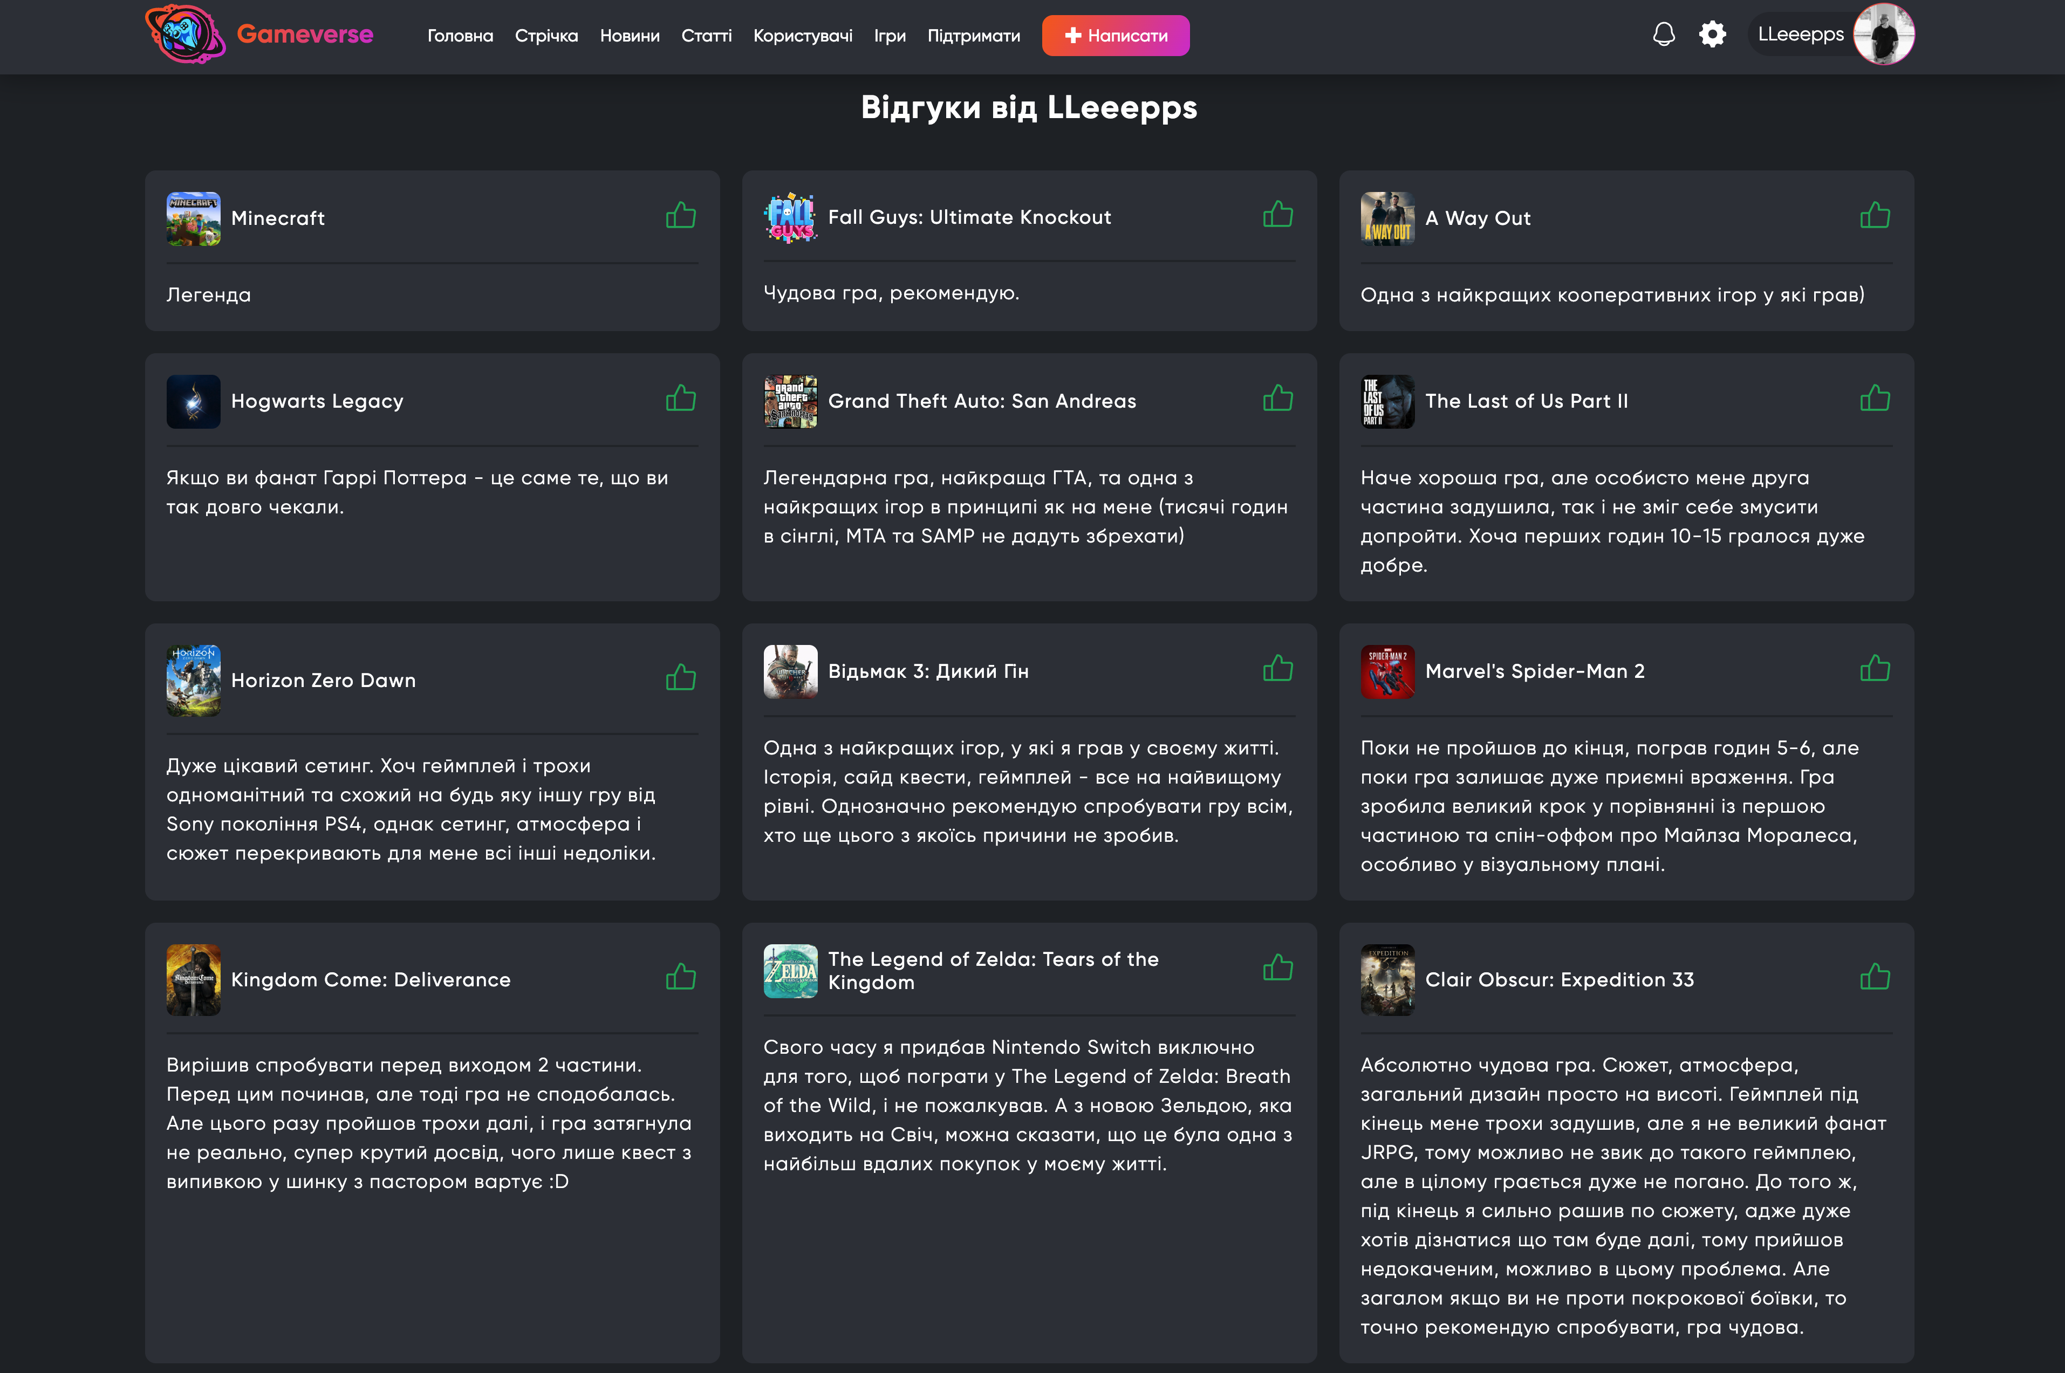Open Fall Guys: Ultimate Knockout title
This screenshot has height=1373, width=2065.
point(969,217)
